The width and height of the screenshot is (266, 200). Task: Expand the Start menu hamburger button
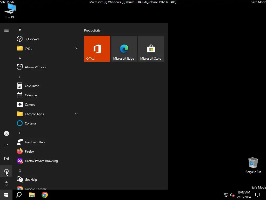tap(6, 30)
